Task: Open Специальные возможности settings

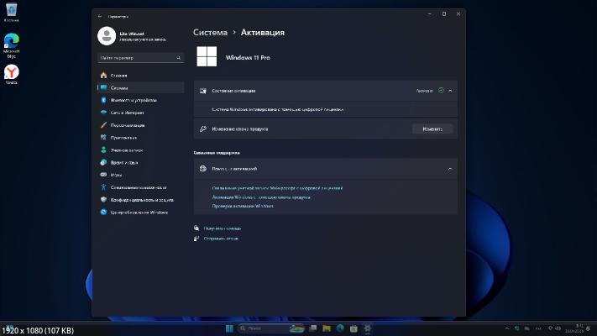Action: pos(140,187)
